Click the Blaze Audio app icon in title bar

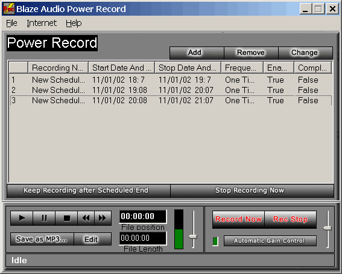click(8, 9)
